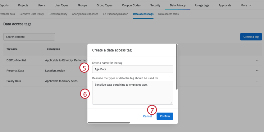Click the dialog's horizontal scrollbar
Screen dimensions: 264x132
point(109,123)
